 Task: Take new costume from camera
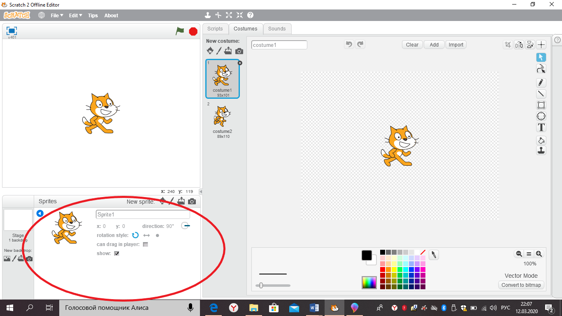click(x=239, y=51)
